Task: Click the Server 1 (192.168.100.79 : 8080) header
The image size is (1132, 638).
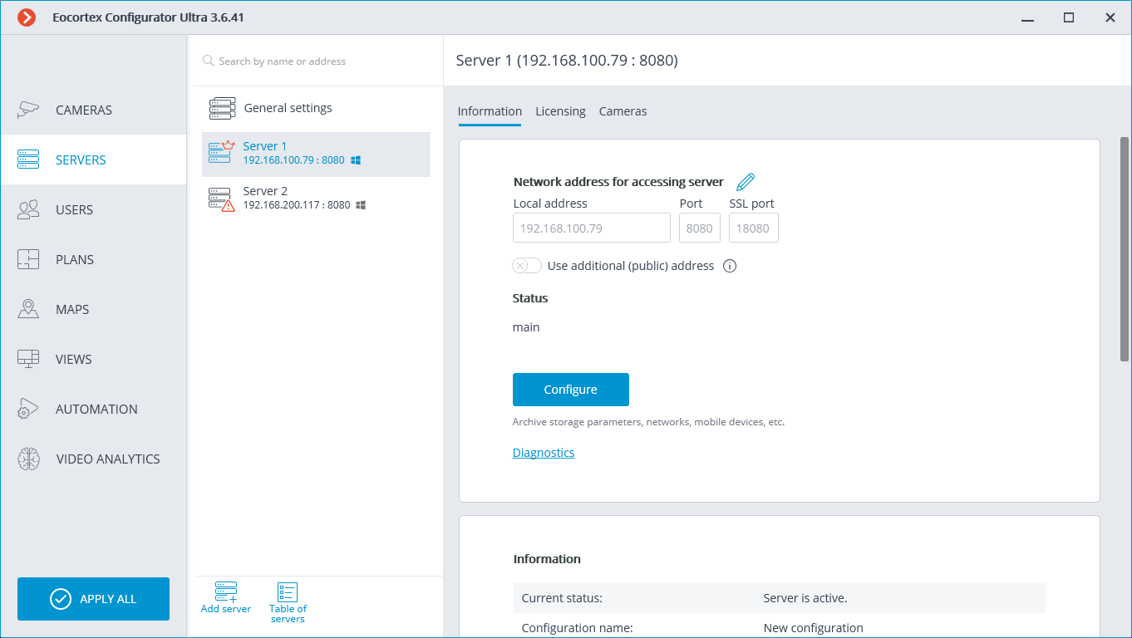Action: point(567,61)
